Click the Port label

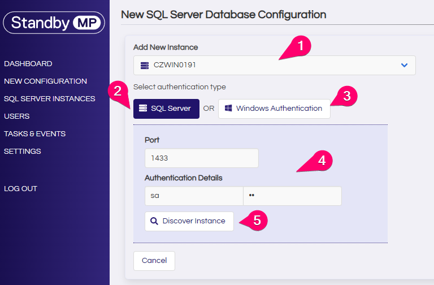152,140
